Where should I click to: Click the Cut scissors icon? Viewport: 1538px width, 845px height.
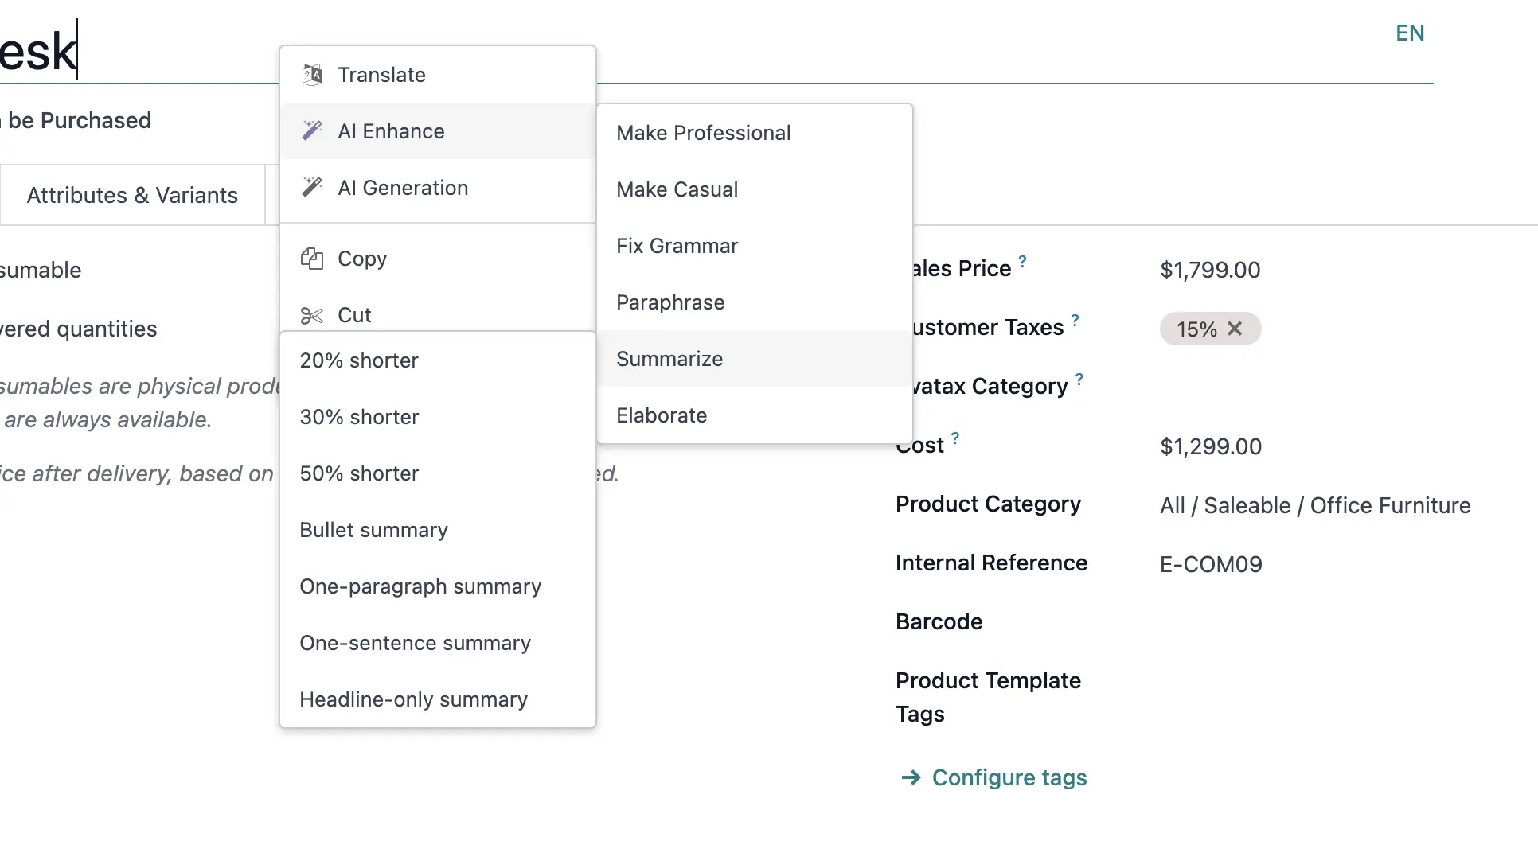(312, 316)
